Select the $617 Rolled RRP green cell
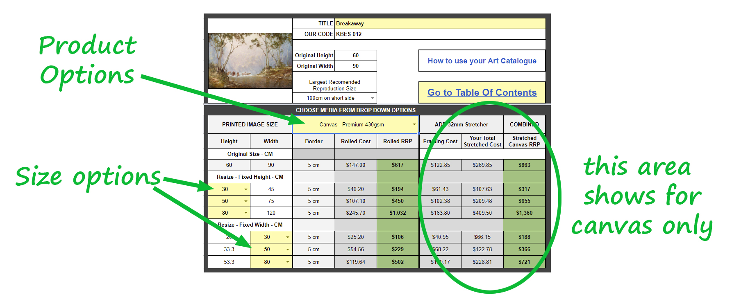The image size is (741, 306). click(398, 165)
